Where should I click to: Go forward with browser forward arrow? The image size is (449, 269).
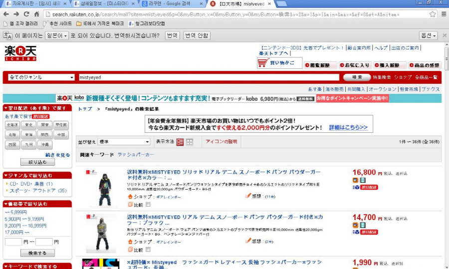click(x=16, y=14)
